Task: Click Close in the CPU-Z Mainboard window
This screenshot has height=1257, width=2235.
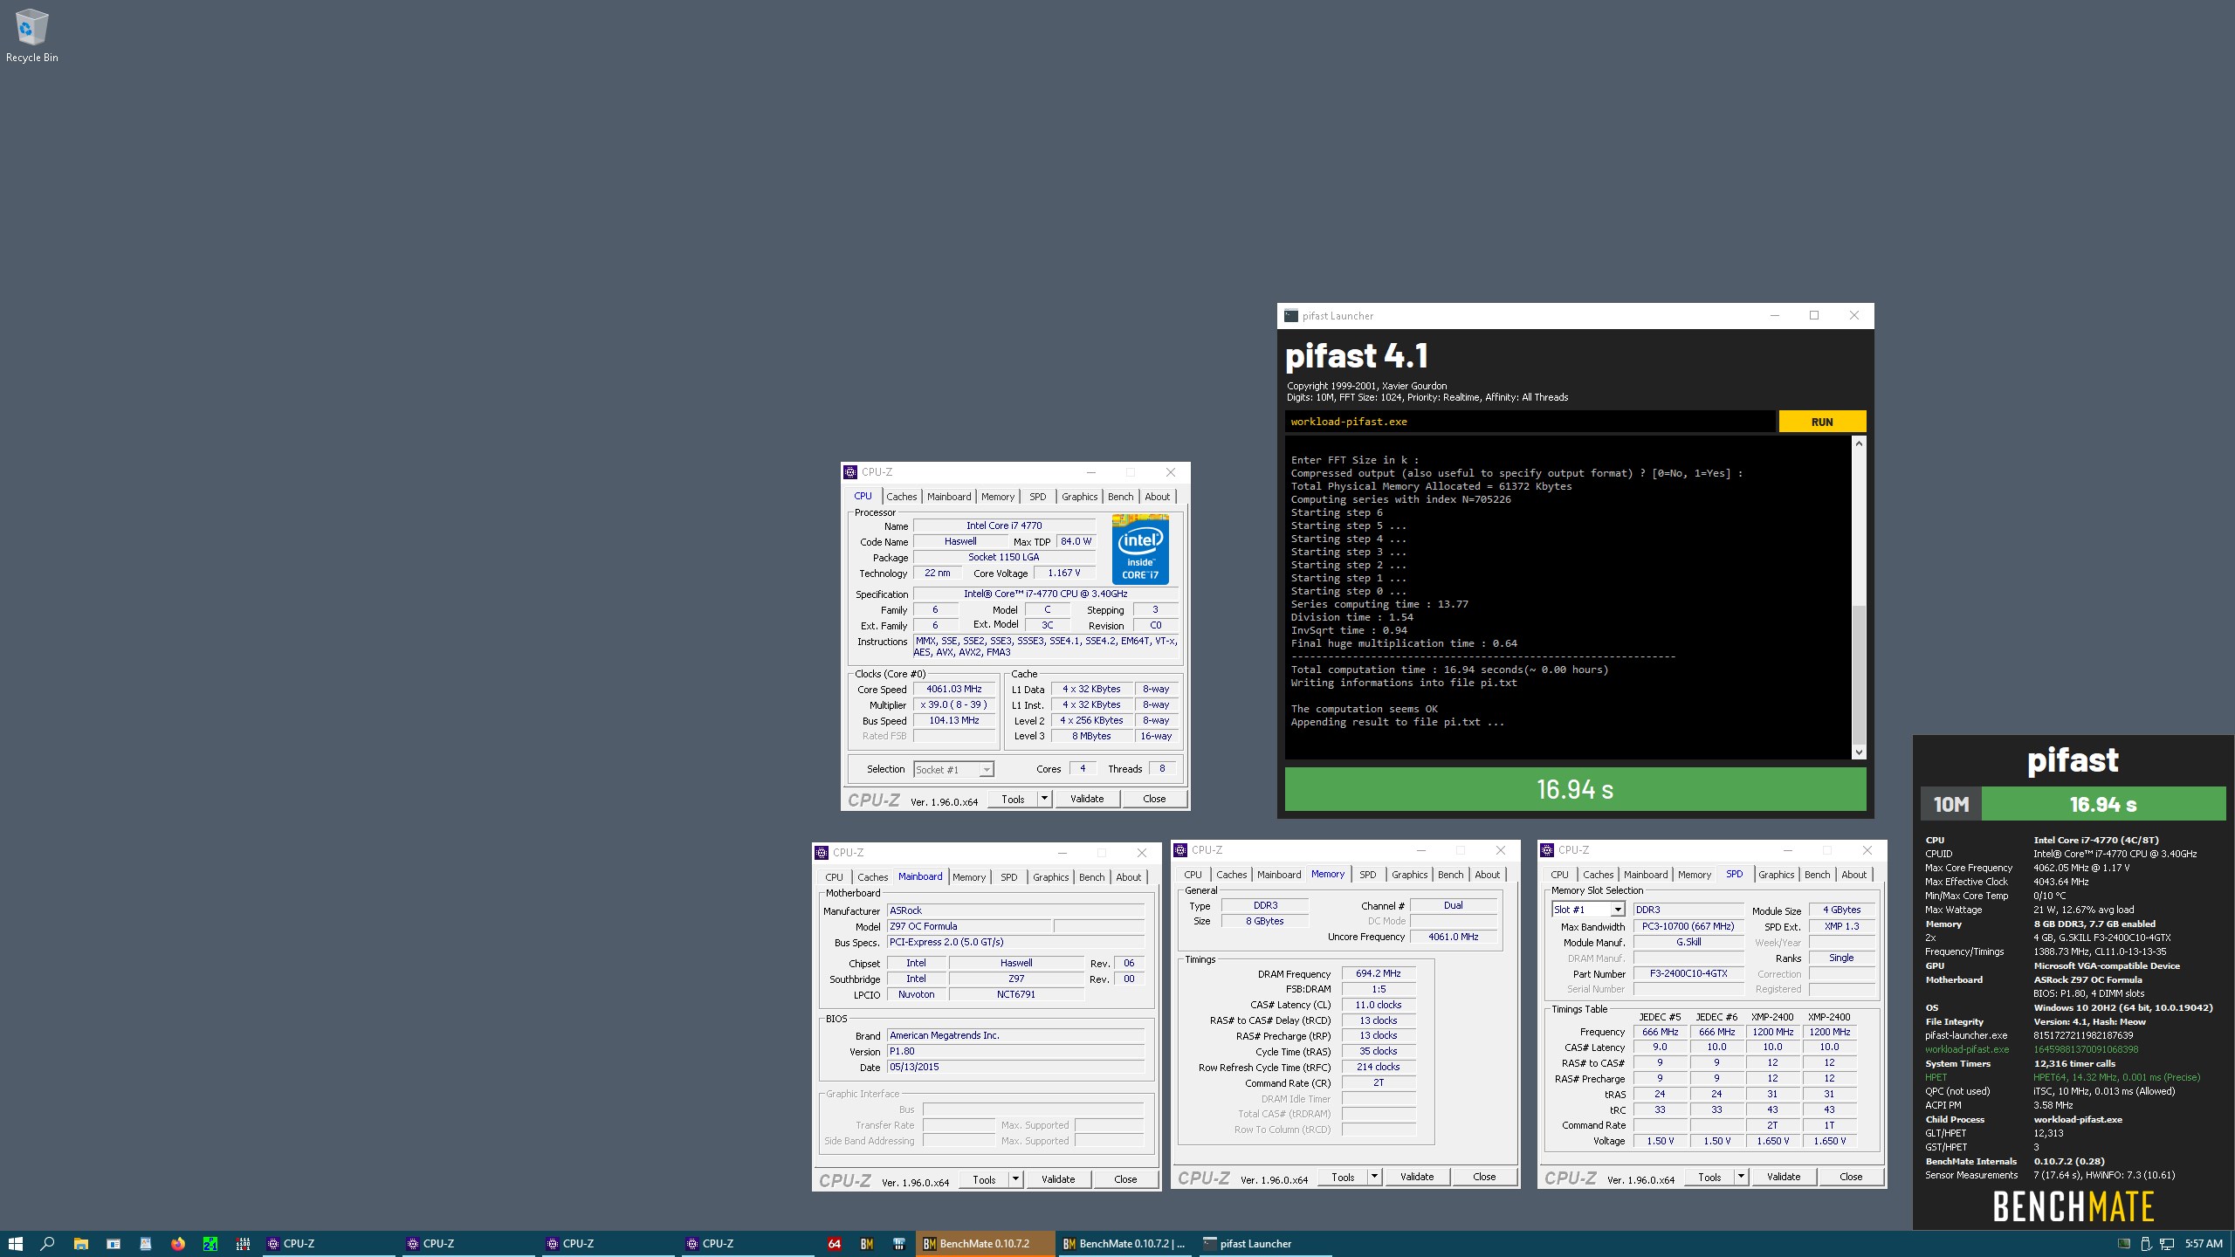Action: 1125,1179
